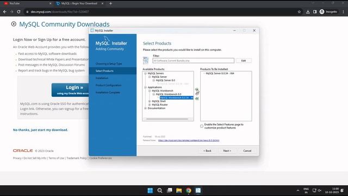Open taskbar Search
Viewport: 348px width, 196px height.
(x=160, y=191)
